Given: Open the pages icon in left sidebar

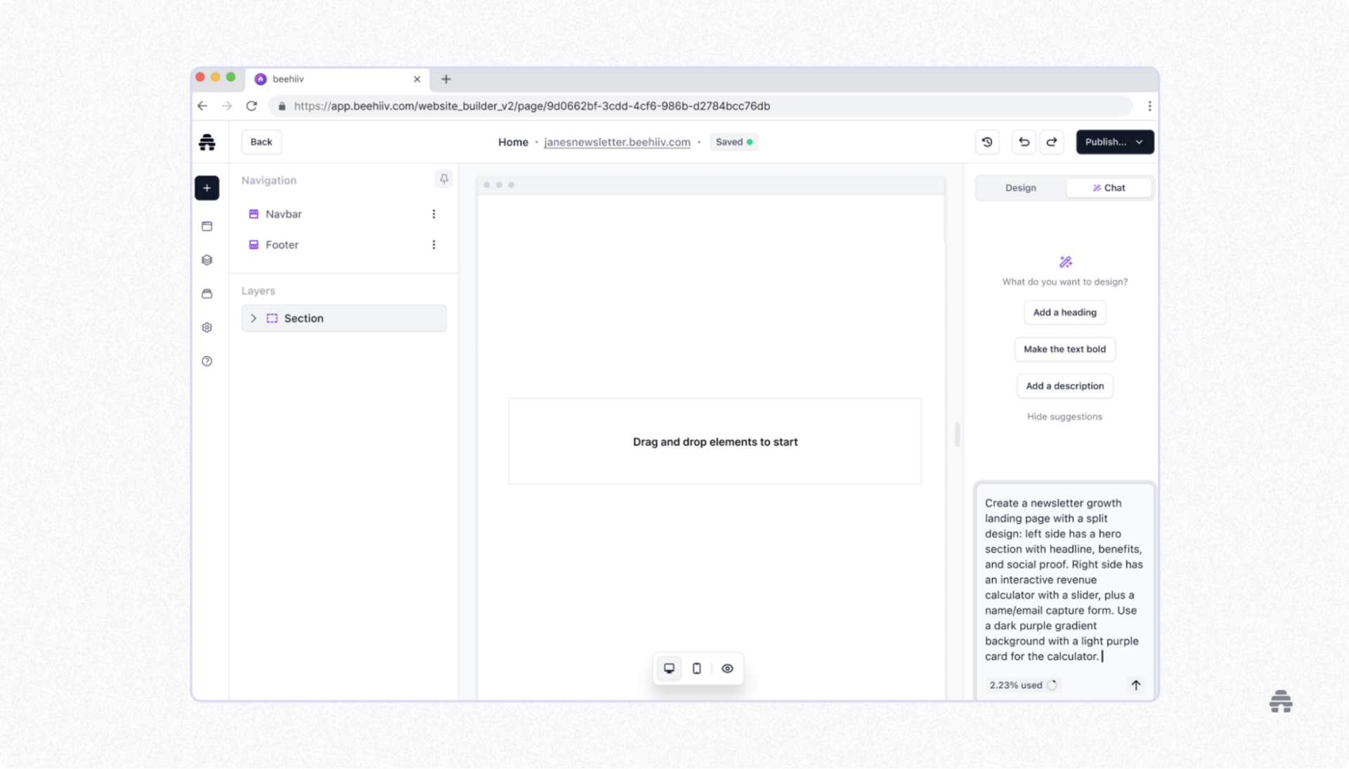Looking at the screenshot, I should pyautogui.click(x=207, y=226).
